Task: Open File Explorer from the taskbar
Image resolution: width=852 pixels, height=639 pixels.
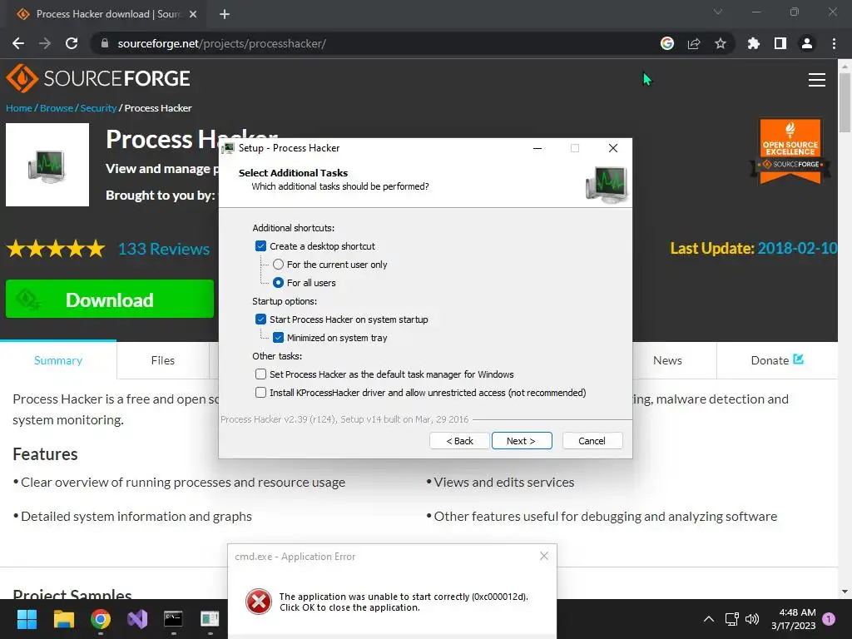Action: click(63, 619)
